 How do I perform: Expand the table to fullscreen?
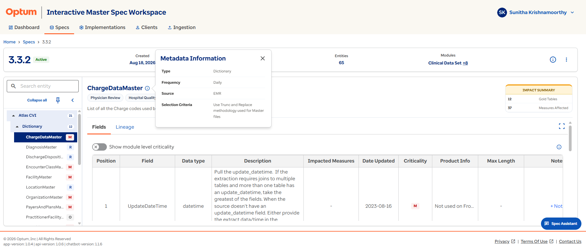click(x=562, y=126)
